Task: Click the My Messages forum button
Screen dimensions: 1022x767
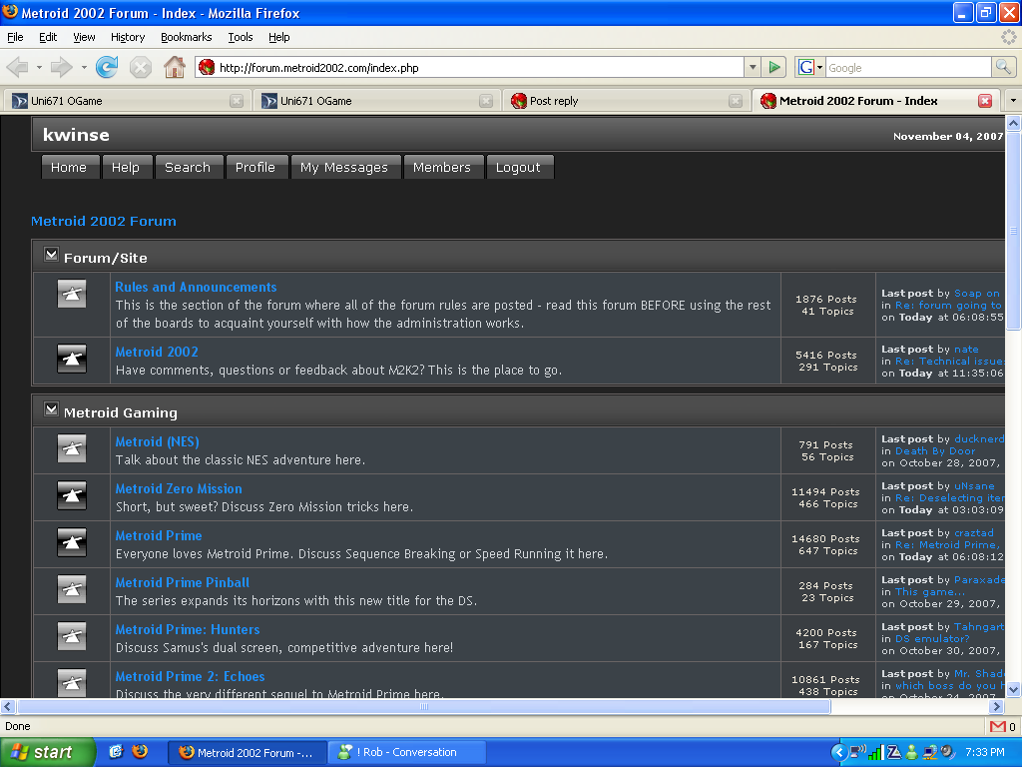Action: point(344,168)
